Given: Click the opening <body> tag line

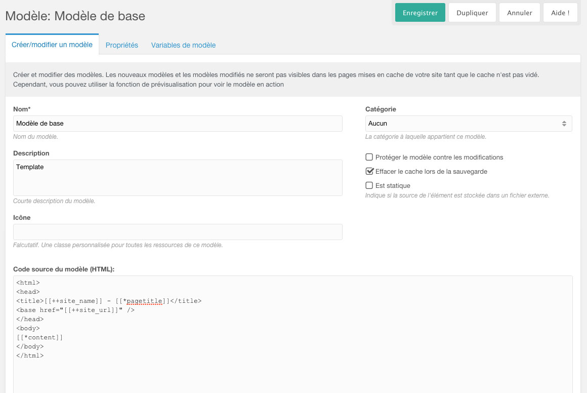Looking at the screenshot, I should point(28,328).
